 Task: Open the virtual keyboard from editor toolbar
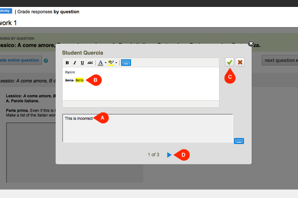[126, 63]
